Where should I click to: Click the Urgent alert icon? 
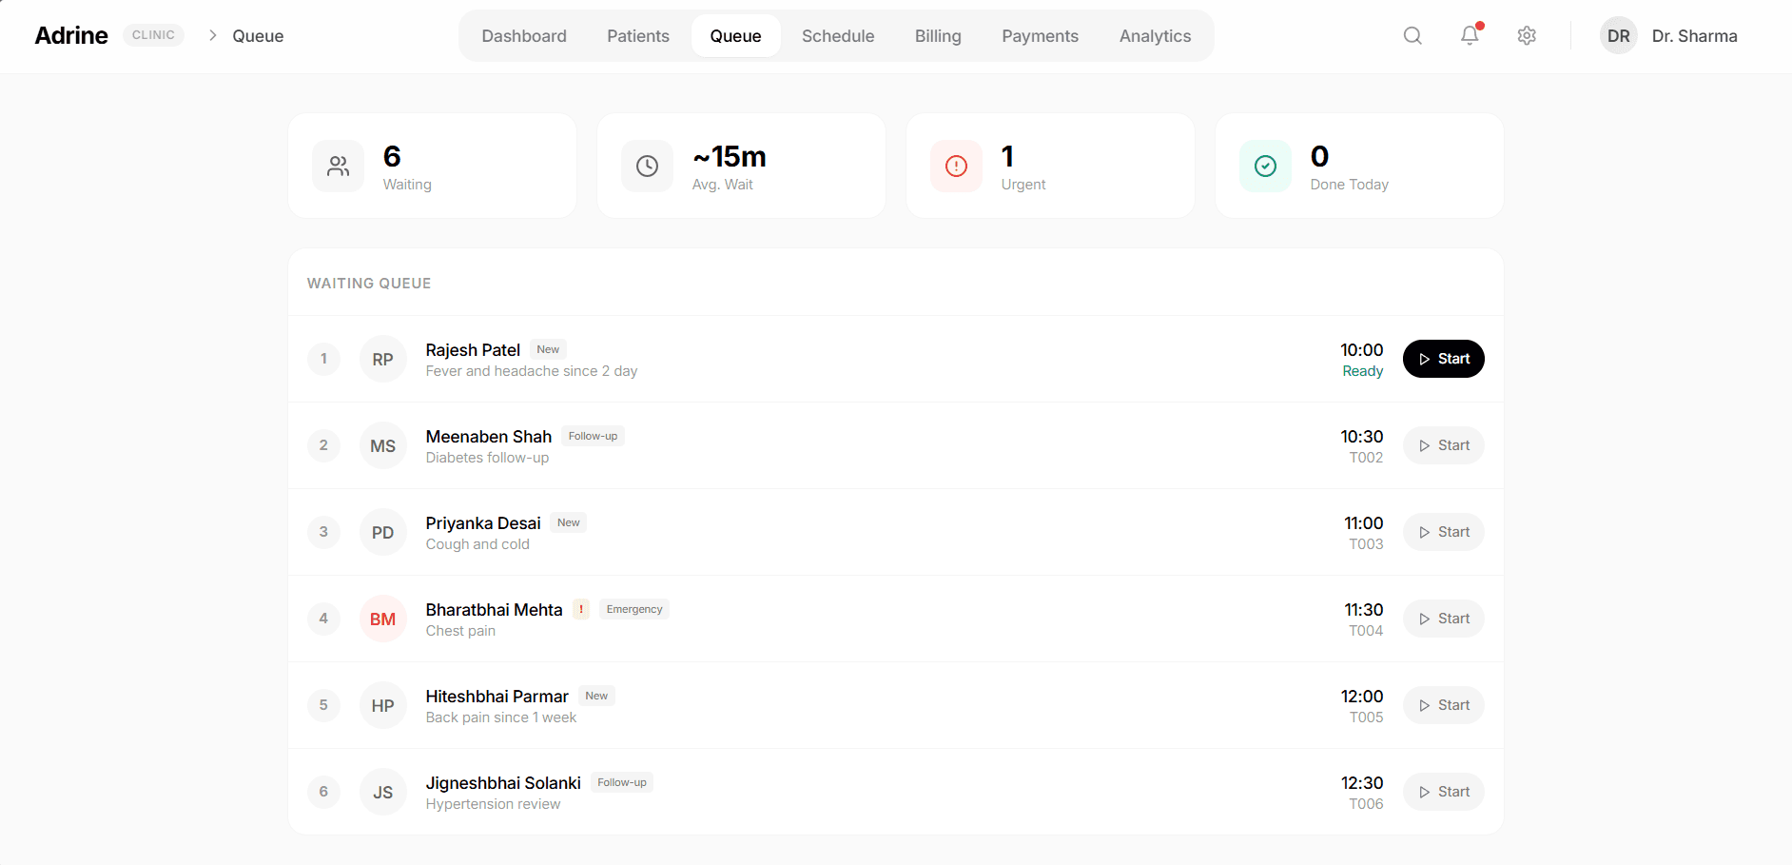(956, 167)
